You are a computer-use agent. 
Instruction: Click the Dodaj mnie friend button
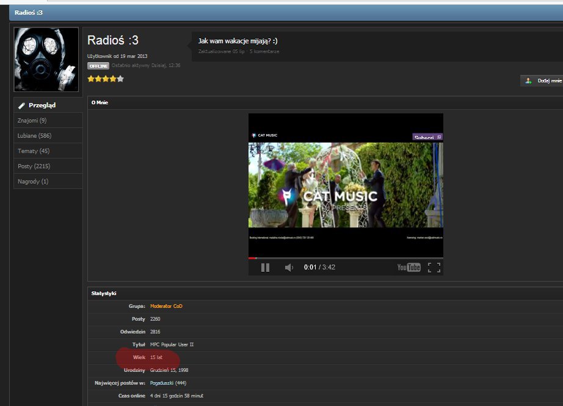[542, 80]
